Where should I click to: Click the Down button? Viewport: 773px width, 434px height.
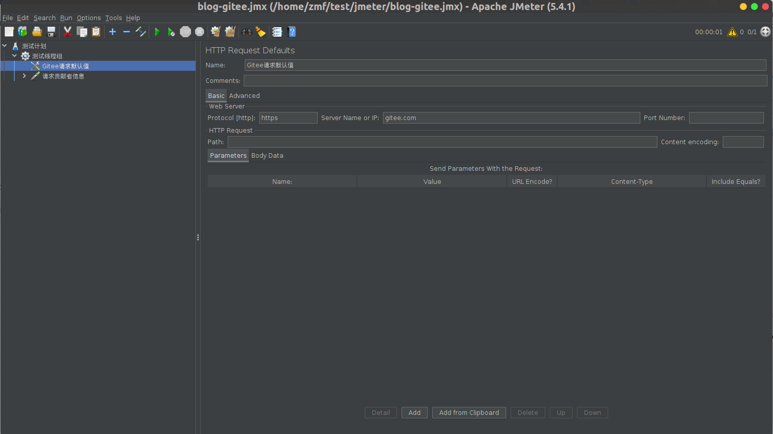593,412
